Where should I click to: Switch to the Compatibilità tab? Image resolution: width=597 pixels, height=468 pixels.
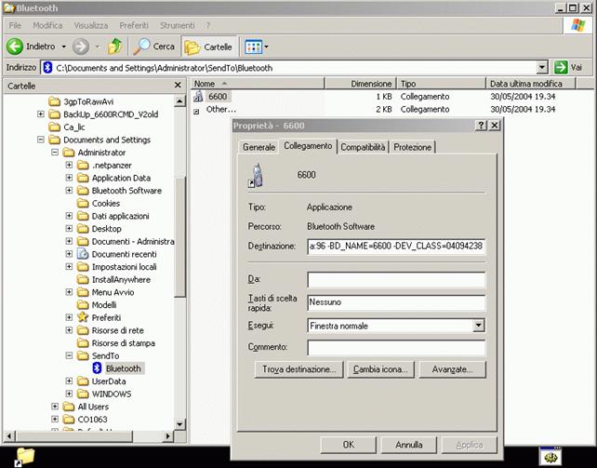point(363,147)
